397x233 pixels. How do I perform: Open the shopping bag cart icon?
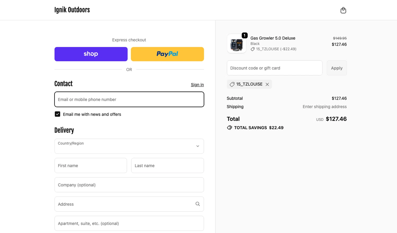click(343, 10)
